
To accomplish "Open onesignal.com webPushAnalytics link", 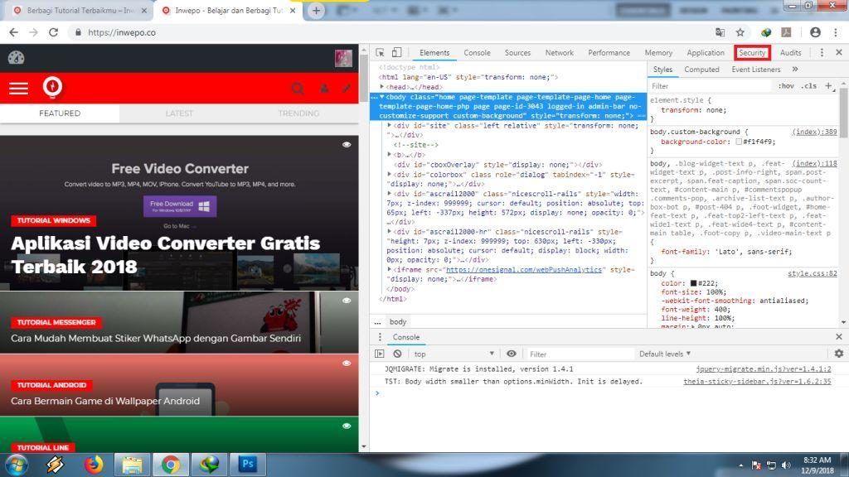I will coord(524,269).
